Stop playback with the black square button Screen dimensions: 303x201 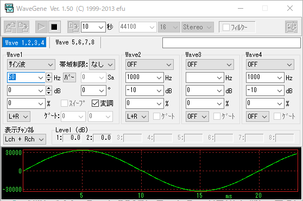pyautogui.click(x=54, y=27)
